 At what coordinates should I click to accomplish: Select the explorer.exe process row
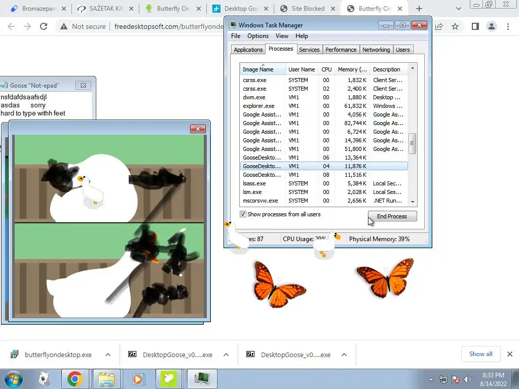click(x=324, y=106)
